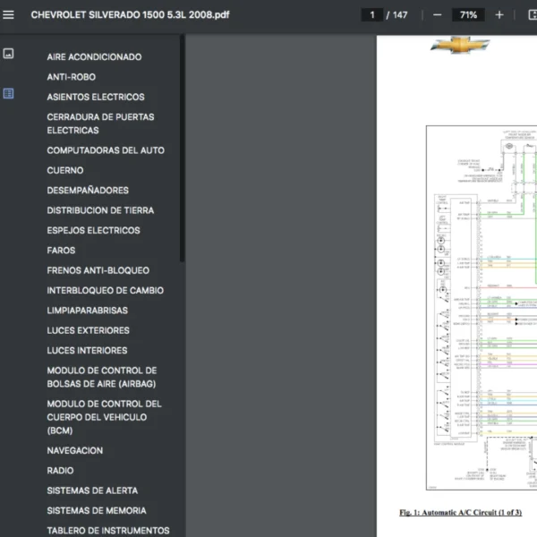Open CERRADURA DE PUERTAS ELECTRICAS bookmark

100,124
